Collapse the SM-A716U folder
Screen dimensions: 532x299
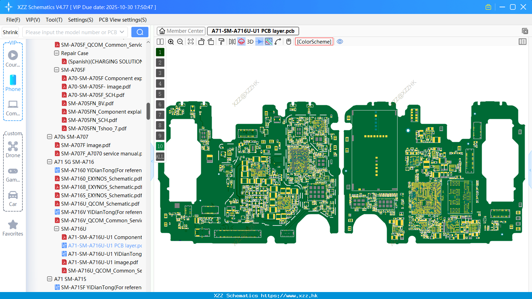(x=57, y=229)
